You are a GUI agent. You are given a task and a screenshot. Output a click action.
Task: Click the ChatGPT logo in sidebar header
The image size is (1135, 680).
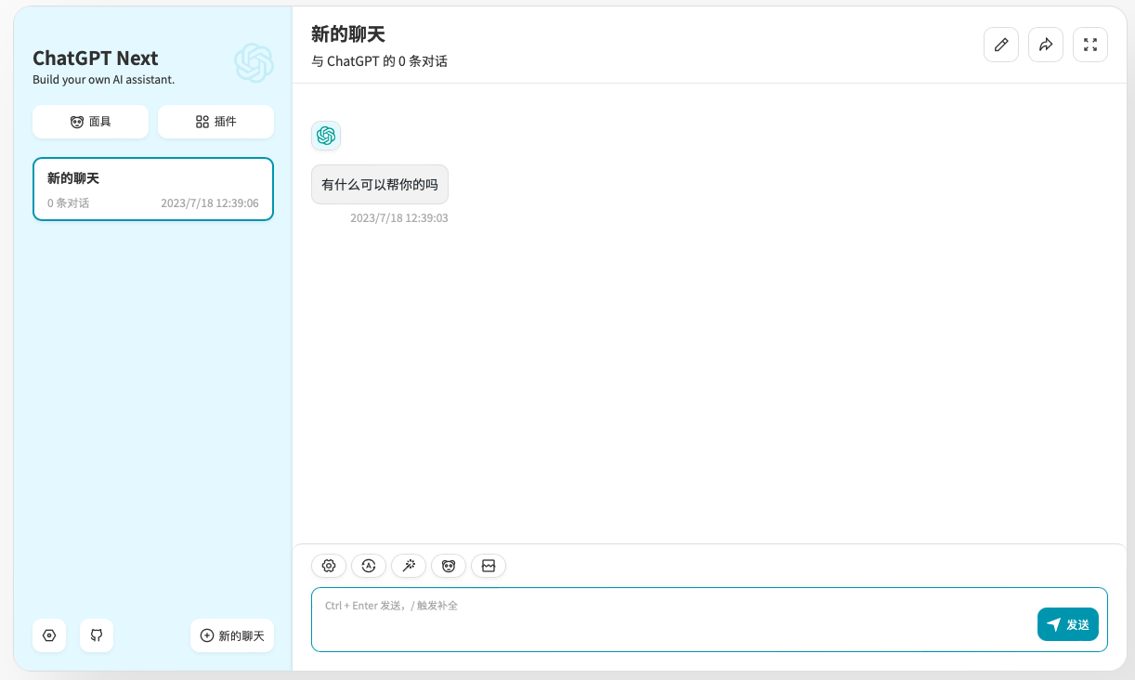click(254, 63)
